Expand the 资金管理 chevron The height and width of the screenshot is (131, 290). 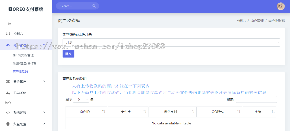[44, 81]
